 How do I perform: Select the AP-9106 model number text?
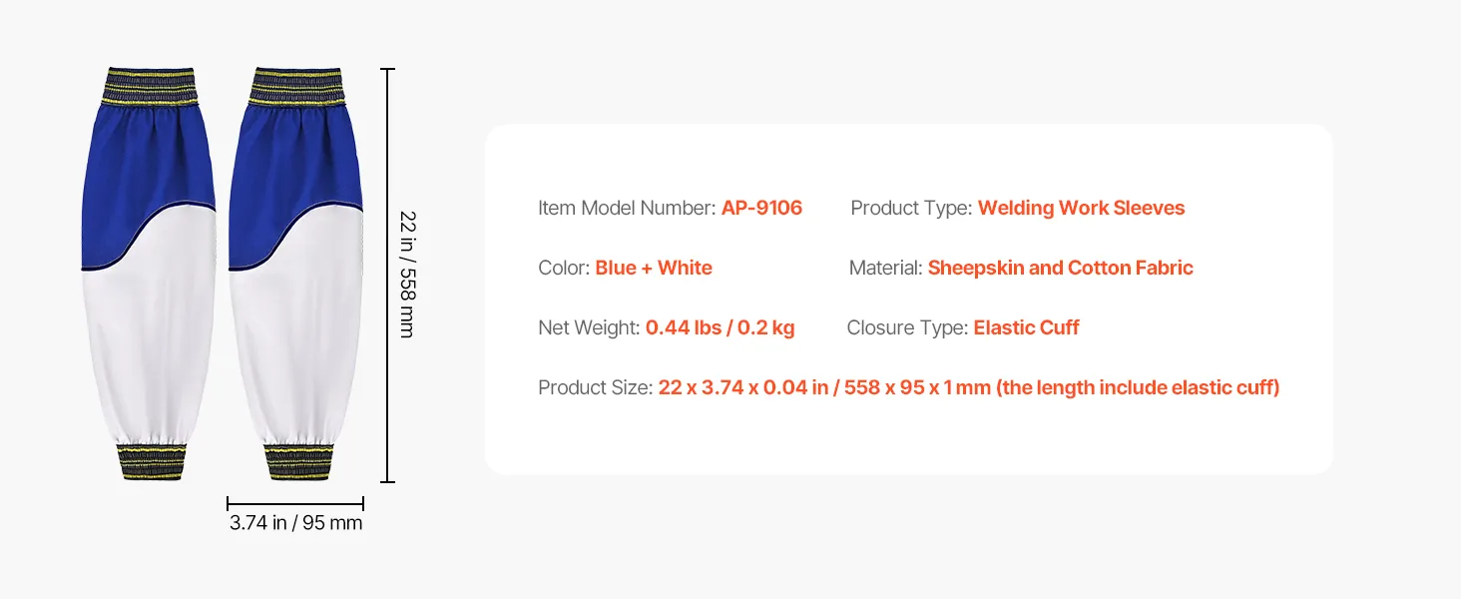coord(761,208)
